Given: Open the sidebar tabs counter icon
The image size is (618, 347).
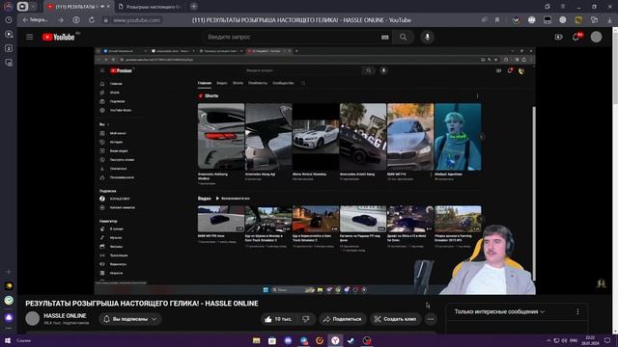Looking at the screenshot, I should pos(9,48).
